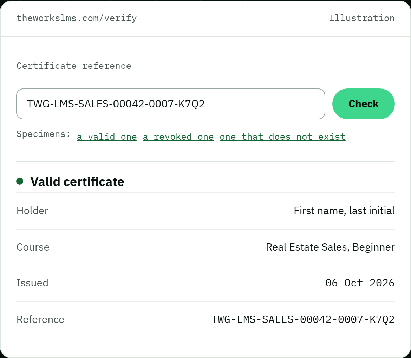Focus the certificate reference input field
This screenshot has width=411, height=358.
tap(171, 104)
